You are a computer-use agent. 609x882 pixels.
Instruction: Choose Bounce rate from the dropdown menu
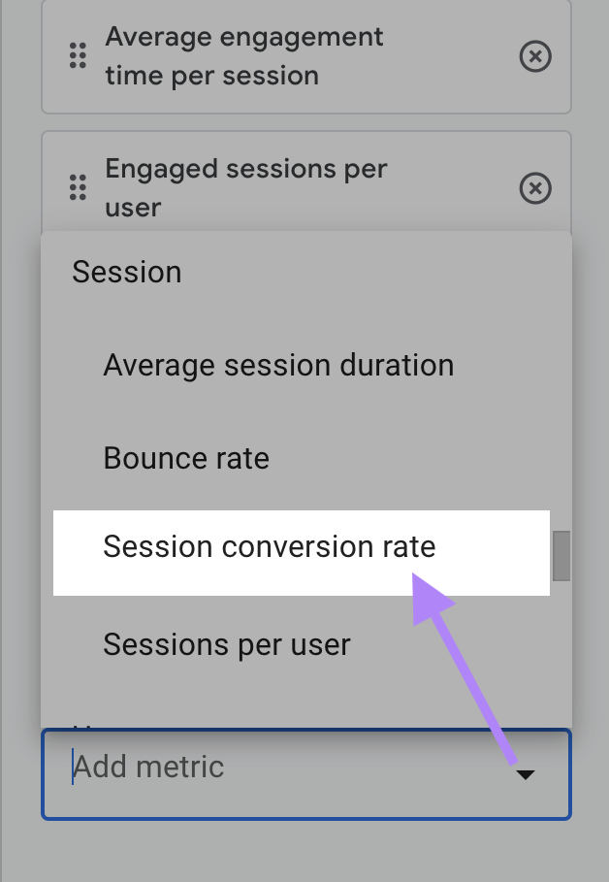click(186, 458)
